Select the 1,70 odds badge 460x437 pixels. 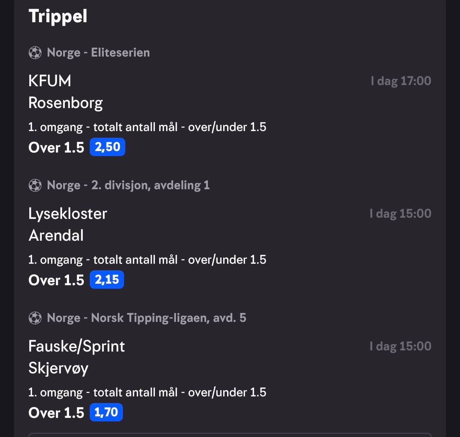106,412
